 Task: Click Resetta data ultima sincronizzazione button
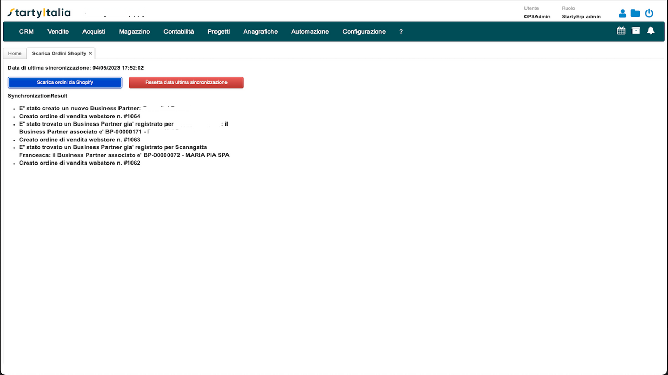click(x=186, y=82)
